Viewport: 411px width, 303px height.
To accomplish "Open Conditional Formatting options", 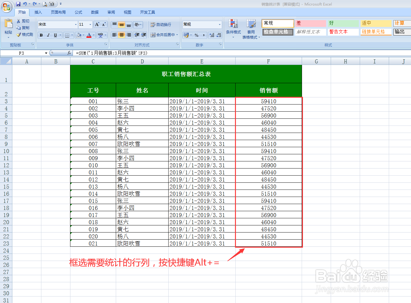I will 233,29.
